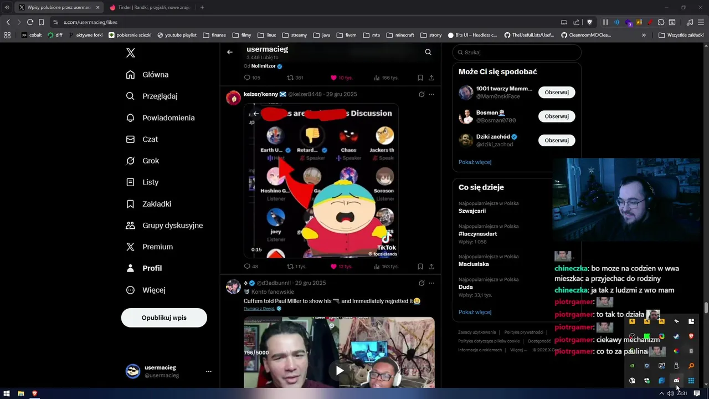
Task: Open trending topic Duda
Action: [x=466, y=287]
